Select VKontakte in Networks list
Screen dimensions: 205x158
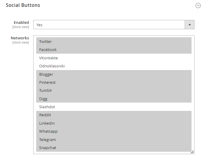114,58
